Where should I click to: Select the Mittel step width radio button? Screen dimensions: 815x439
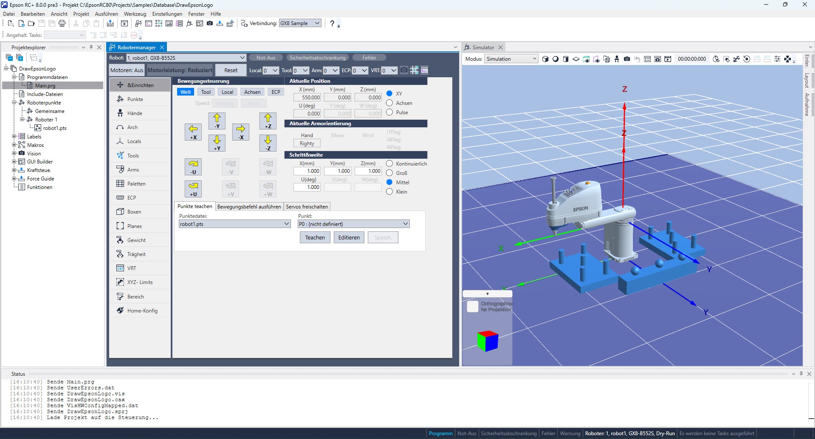pyautogui.click(x=389, y=182)
